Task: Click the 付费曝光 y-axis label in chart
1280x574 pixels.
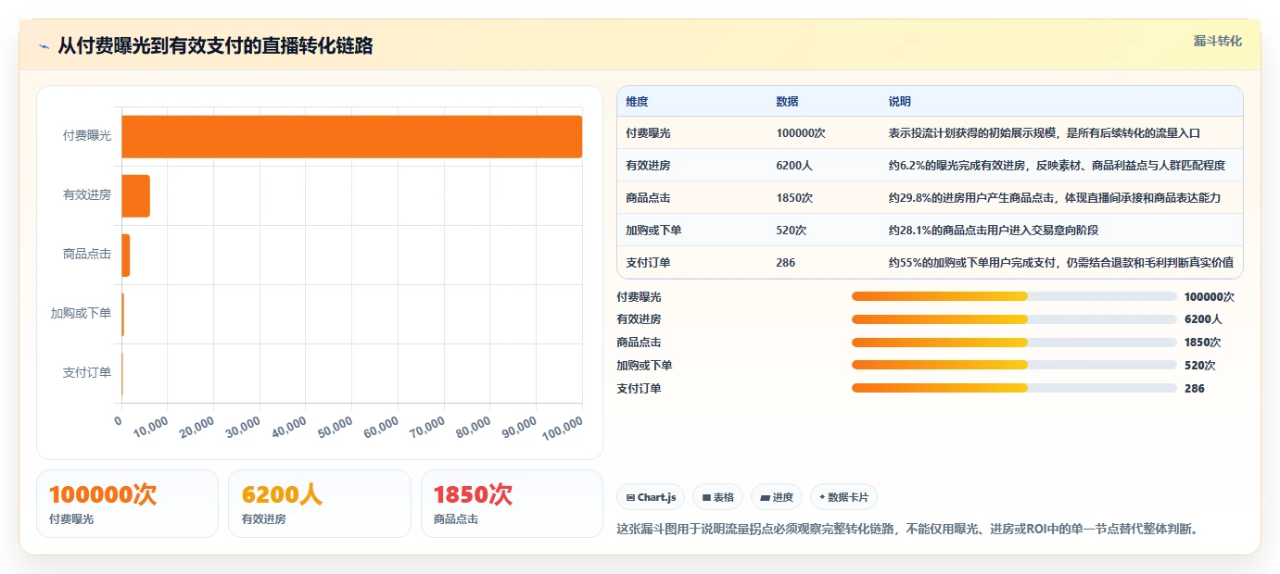Action: 87,135
